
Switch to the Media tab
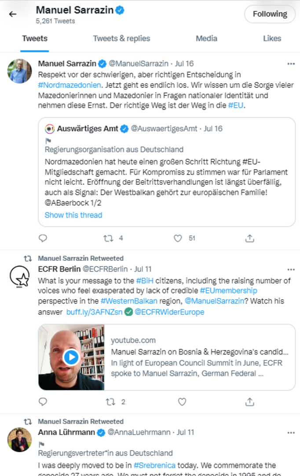[x=206, y=38]
